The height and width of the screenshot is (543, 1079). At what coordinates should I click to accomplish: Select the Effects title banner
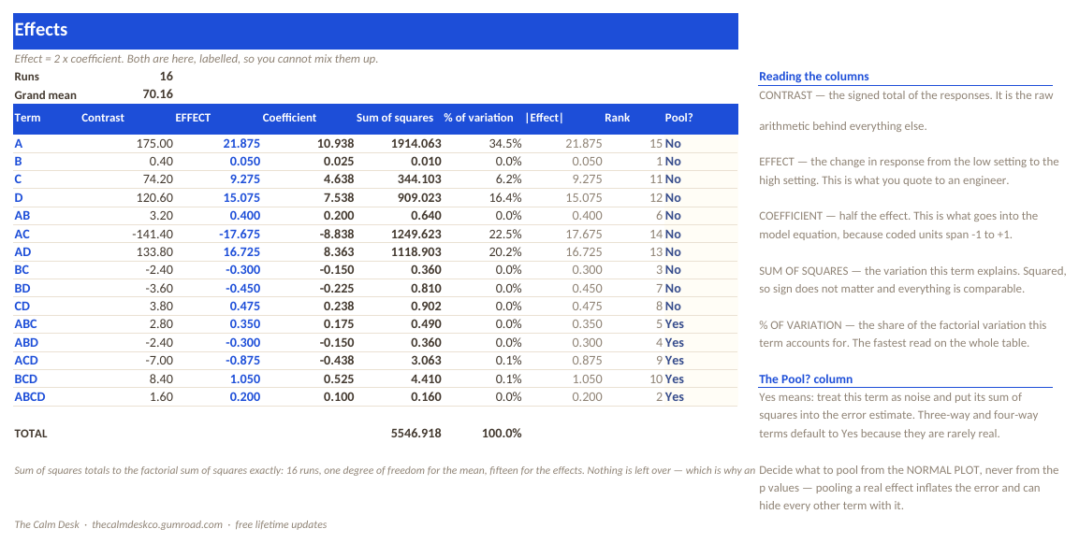375,31
